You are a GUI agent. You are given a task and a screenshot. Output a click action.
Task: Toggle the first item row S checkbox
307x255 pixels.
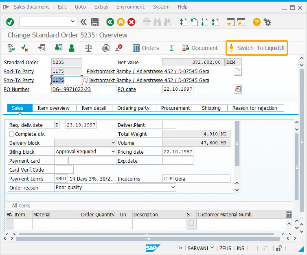(191, 223)
